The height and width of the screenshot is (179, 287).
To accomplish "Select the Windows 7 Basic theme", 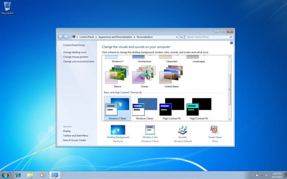I will coord(118,109).
